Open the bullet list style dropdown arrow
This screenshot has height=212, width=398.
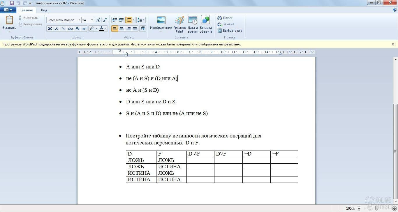coord(134,20)
